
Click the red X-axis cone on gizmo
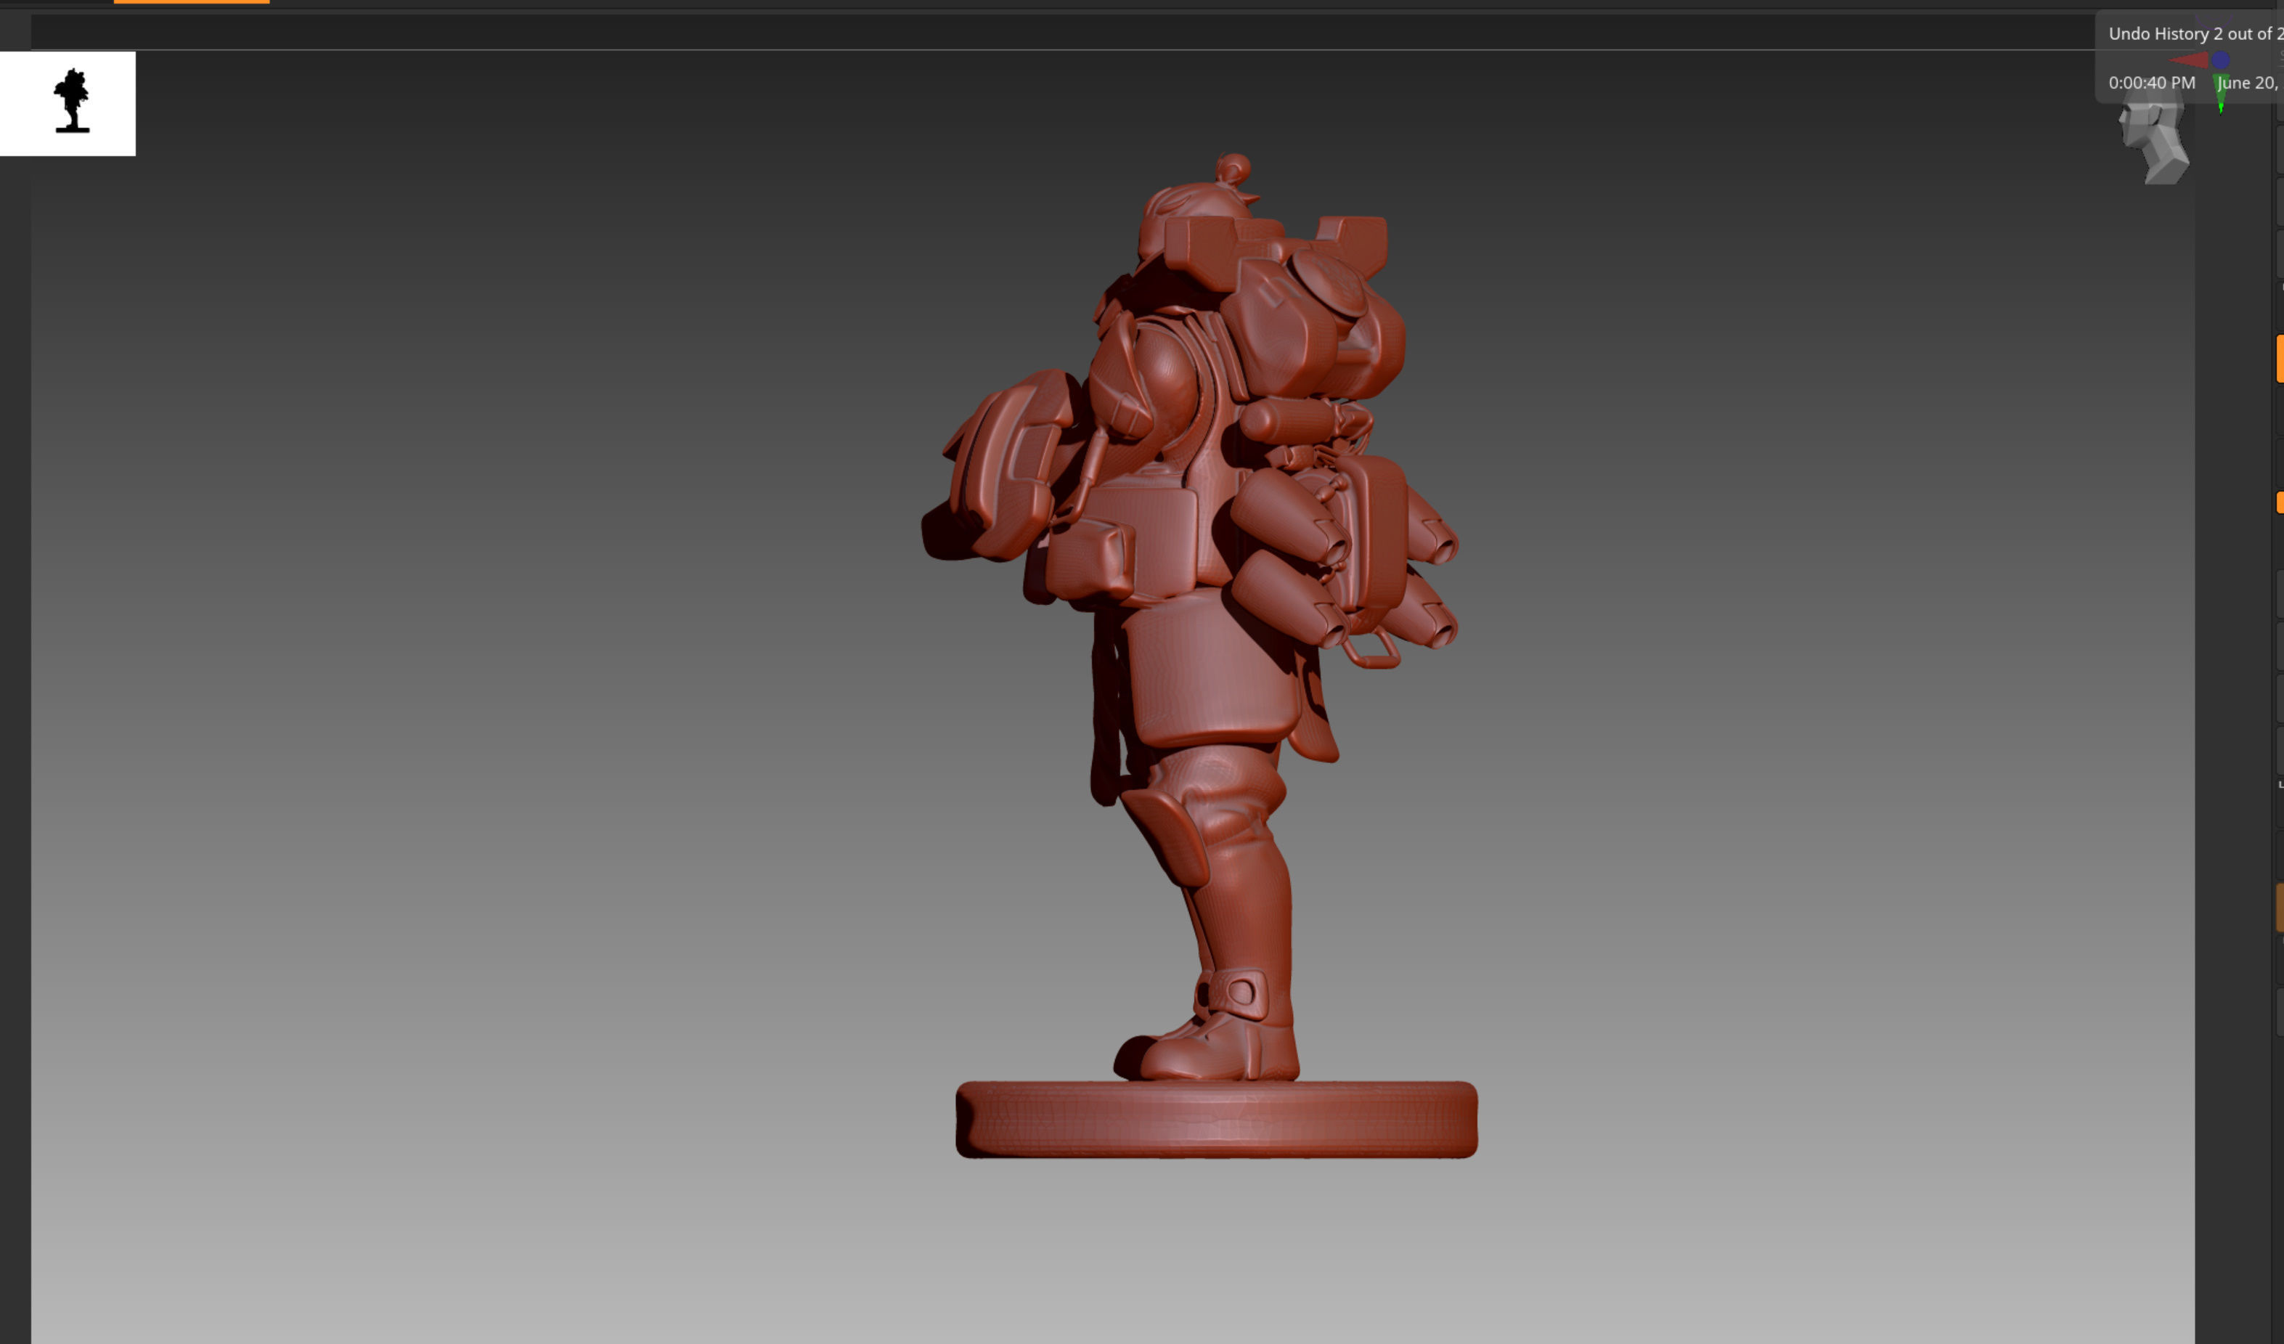point(2189,61)
